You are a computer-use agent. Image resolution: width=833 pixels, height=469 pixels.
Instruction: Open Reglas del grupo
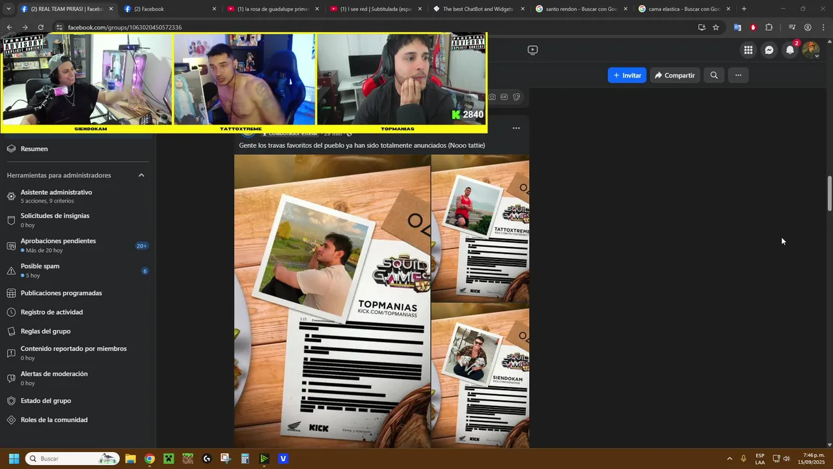coord(77,332)
